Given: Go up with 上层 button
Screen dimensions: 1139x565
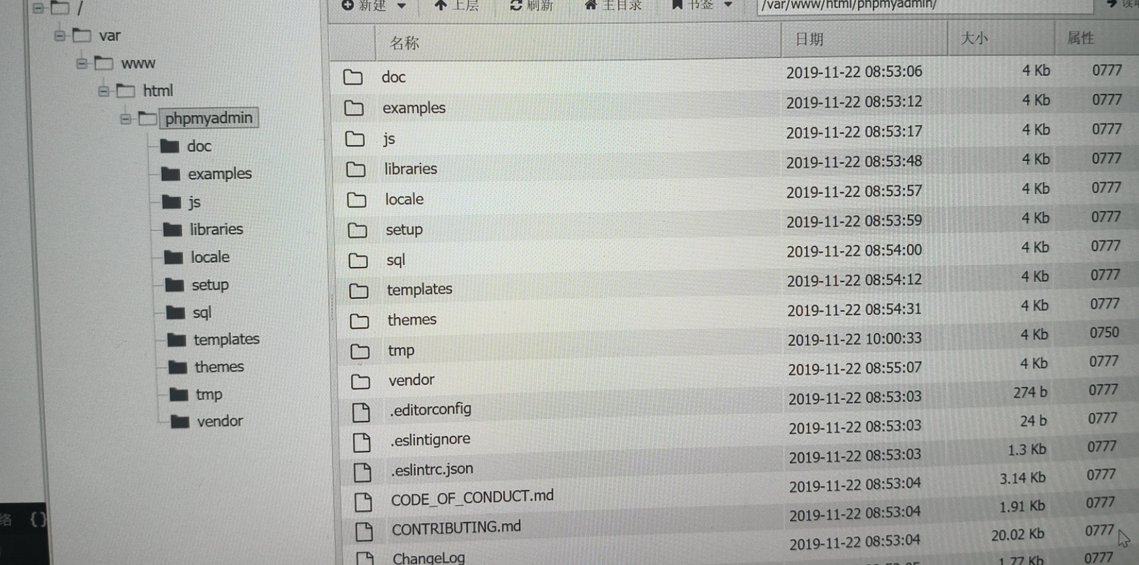Looking at the screenshot, I should (457, 5).
